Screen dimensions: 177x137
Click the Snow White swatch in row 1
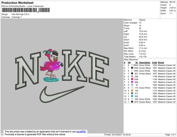click(132, 65)
